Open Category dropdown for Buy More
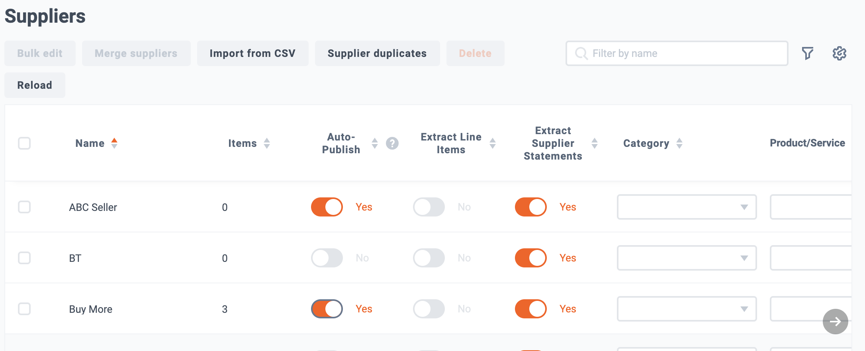The image size is (865, 351). pos(687,309)
